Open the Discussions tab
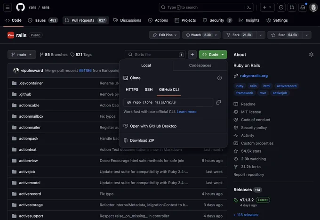This screenshot has width=320, height=220. tap(127, 20)
